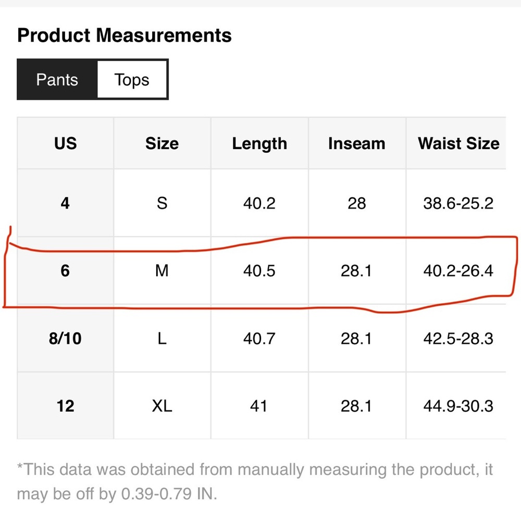Select the US size 8/10 cell
Viewport: 521px width, 521px height.
pyautogui.click(x=66, y=338)
